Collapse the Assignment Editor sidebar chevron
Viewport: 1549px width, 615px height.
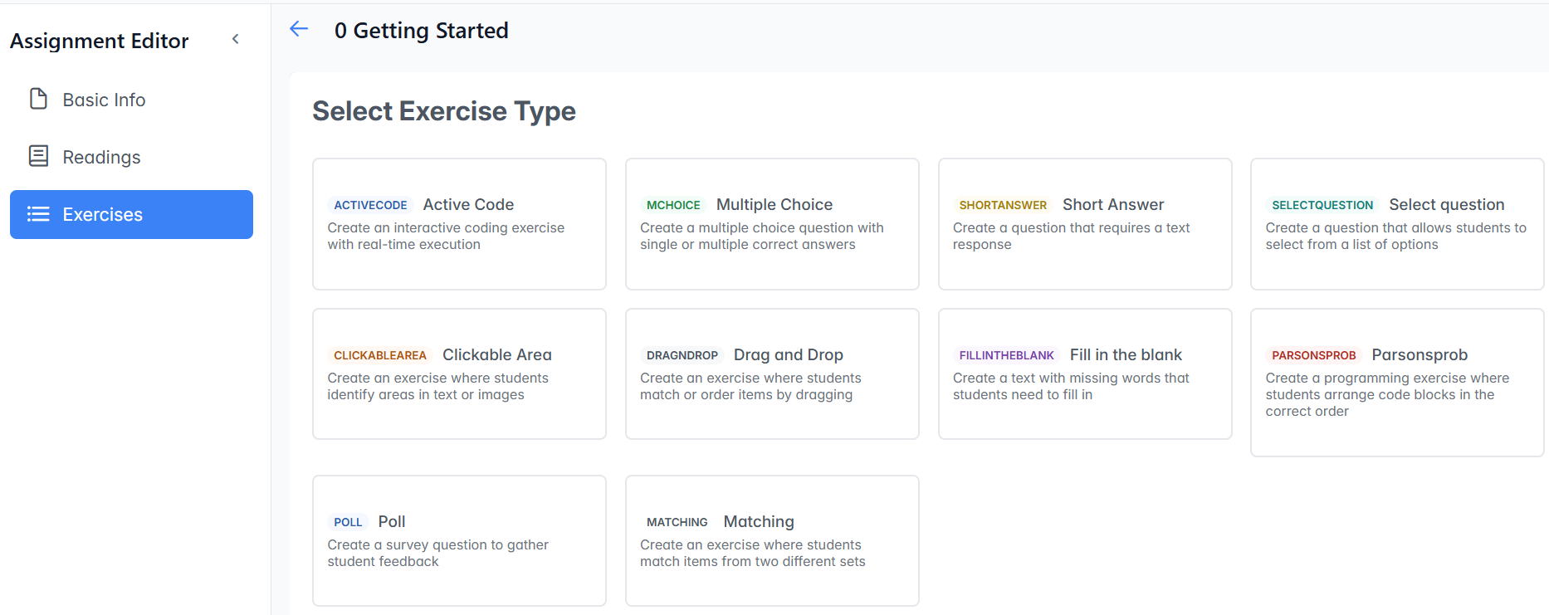(x=236, y=39)
